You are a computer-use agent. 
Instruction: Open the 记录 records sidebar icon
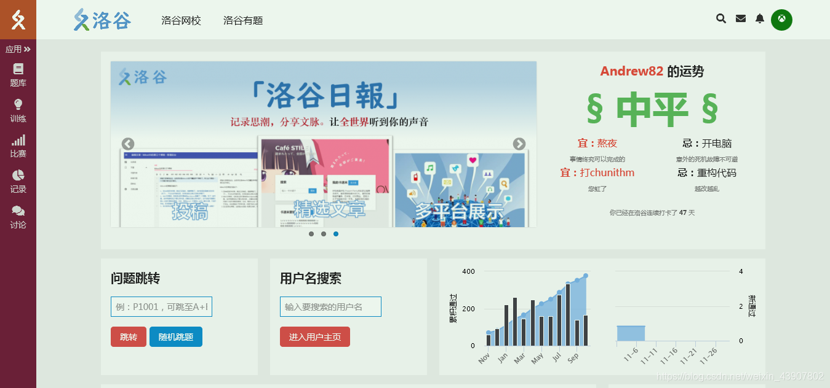point(18,180)
